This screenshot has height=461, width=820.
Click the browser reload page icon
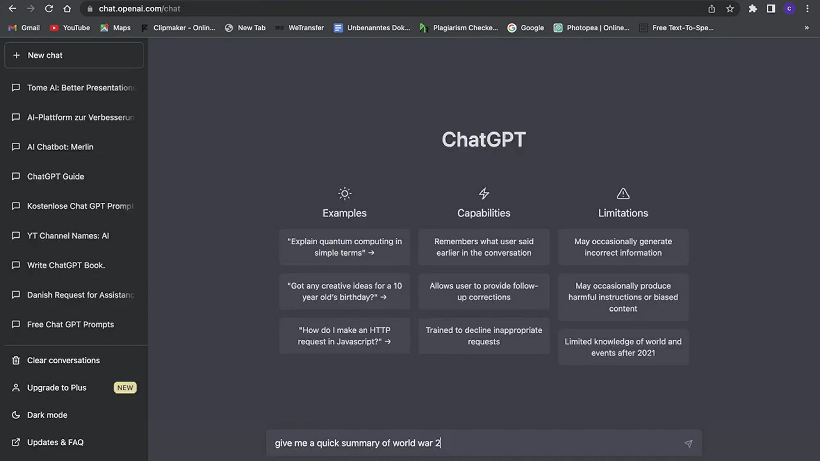pyautogui.click(x=49, y=9)
